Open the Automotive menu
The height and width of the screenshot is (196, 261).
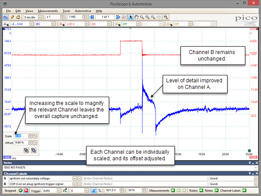[83, 11]
